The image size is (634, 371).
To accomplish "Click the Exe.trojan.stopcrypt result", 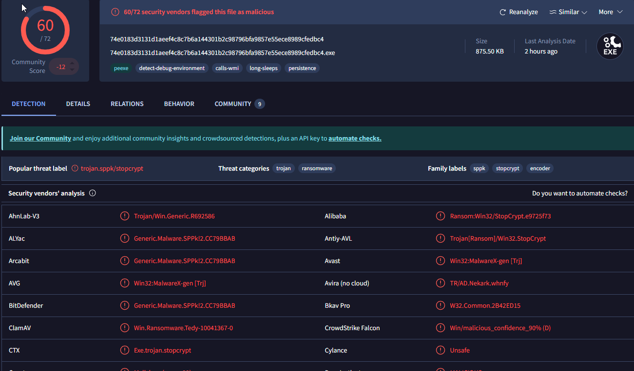I will coord(163,350).
